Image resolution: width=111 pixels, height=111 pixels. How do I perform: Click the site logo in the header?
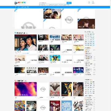(x=20, y=3)
